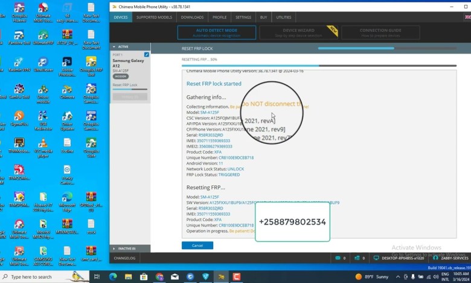This screenshot has width=471, height=283.
Task: Open BUY tab
Action: click(x=263, y=17)
